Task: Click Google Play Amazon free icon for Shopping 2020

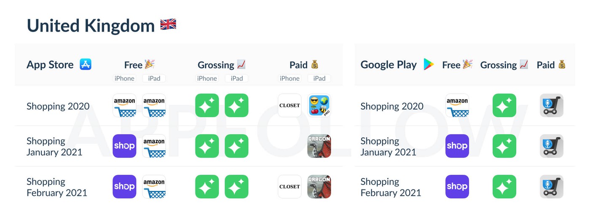Action: 457,105
